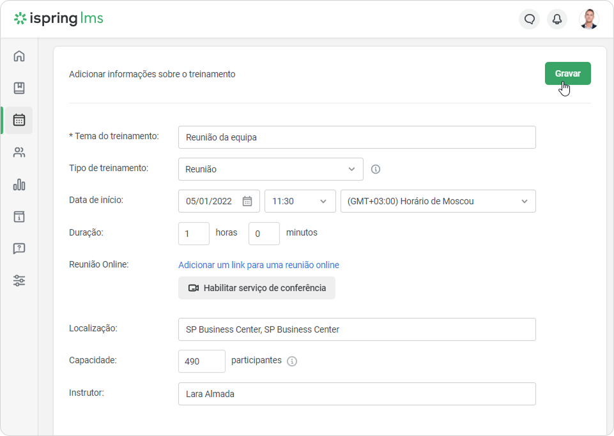This screenshot has width=614, height=436.
Task: Open the Reports bar chart icon
Action: coord(19,184)
